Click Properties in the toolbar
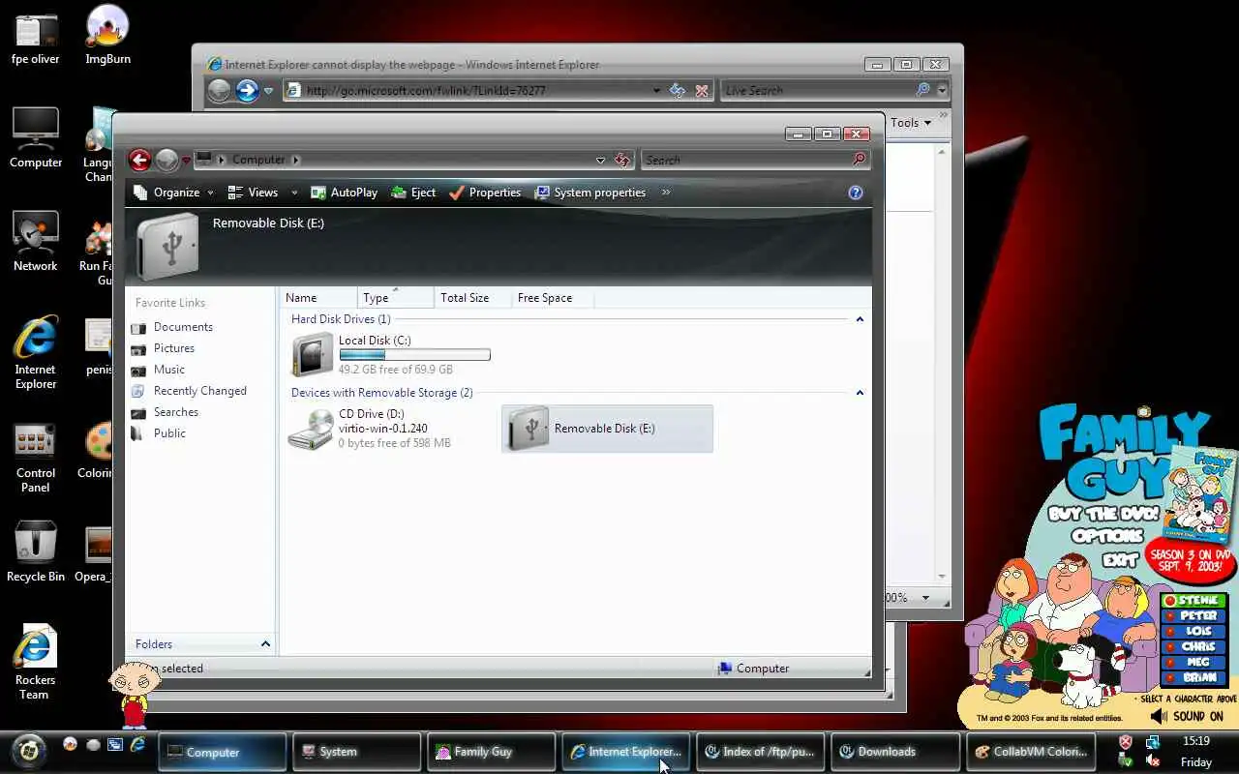 [x=485, y=193]
